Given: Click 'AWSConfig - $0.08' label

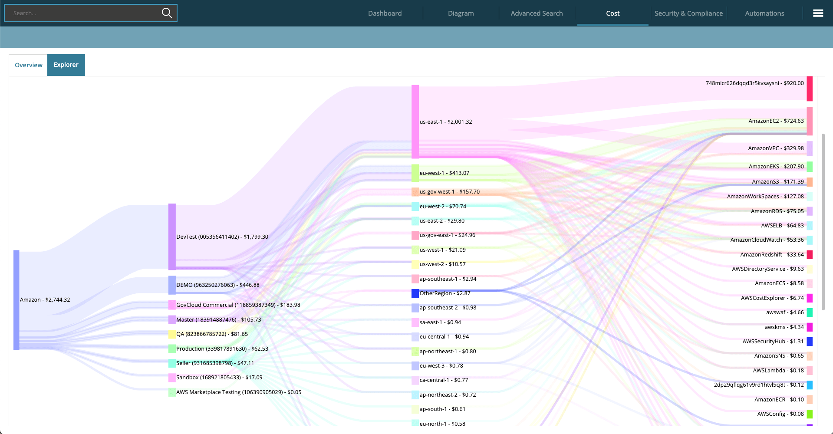Looking at the screenshot, I should (780, 414).
